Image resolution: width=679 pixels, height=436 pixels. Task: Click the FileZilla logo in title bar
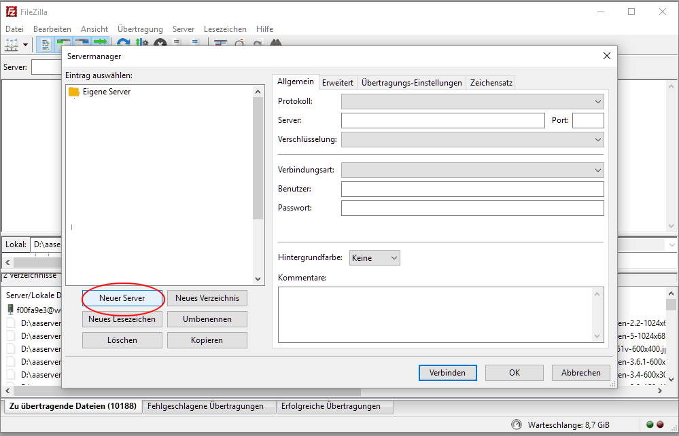(12, 12)
